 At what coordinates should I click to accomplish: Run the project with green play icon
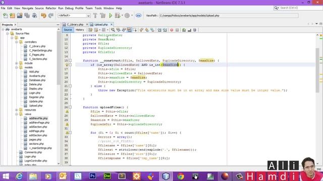click(111, 16)
